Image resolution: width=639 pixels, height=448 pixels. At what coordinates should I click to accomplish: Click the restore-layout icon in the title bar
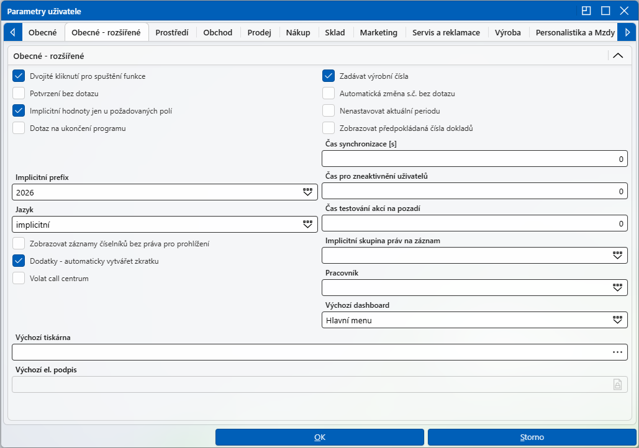tap(586, 11)
